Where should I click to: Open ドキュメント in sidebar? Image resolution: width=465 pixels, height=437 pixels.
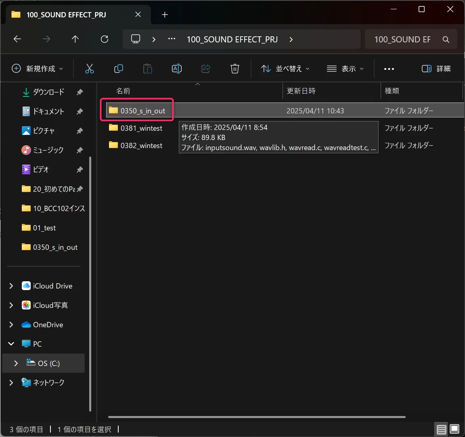(43, 111)
